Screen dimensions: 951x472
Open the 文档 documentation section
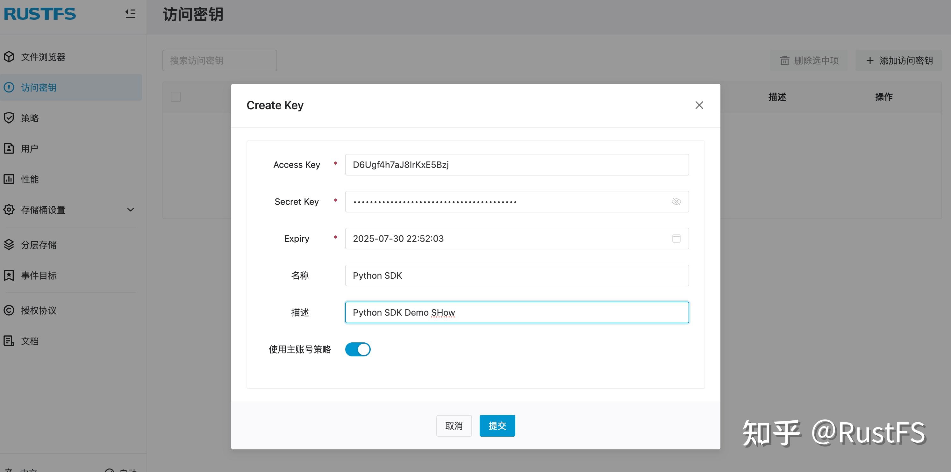29,340
